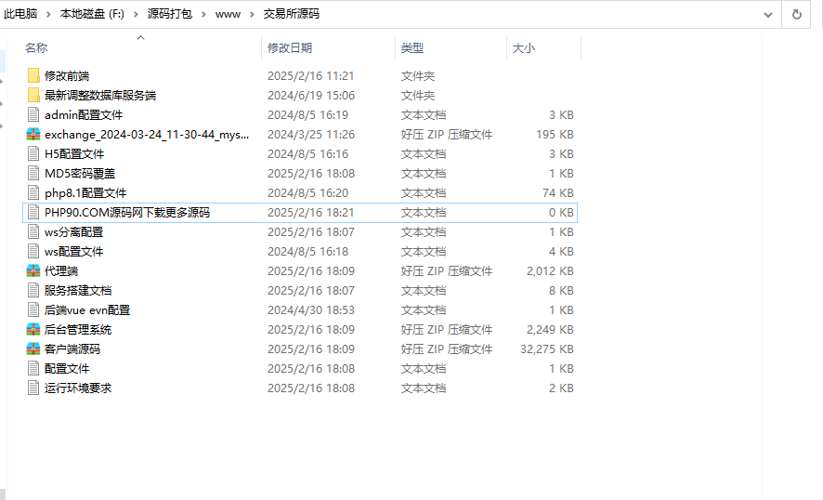Select the 代理端 ZIP archive icon
Viewport: 823px width, 500px height.
tap(33, 271)
